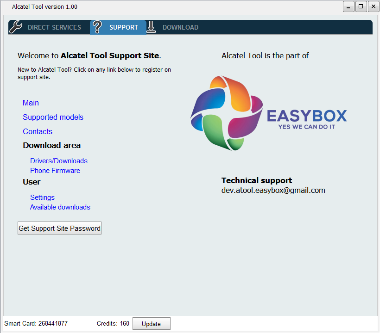Click the 'New to Alcatel Tool?' instruction text
The width and height of the screenshot is (380, 333).
point(94,73)
